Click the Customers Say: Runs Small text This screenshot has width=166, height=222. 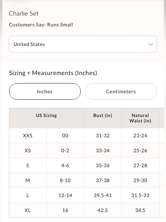click(41, 25)
